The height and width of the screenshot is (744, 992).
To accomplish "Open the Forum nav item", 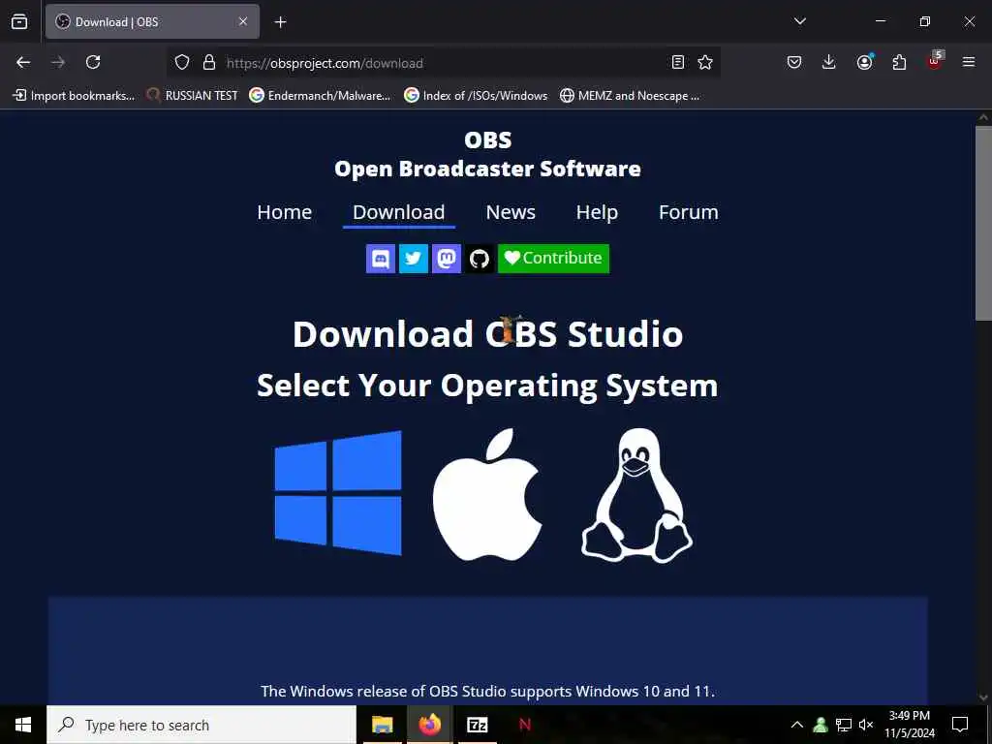I will (689, 212).
